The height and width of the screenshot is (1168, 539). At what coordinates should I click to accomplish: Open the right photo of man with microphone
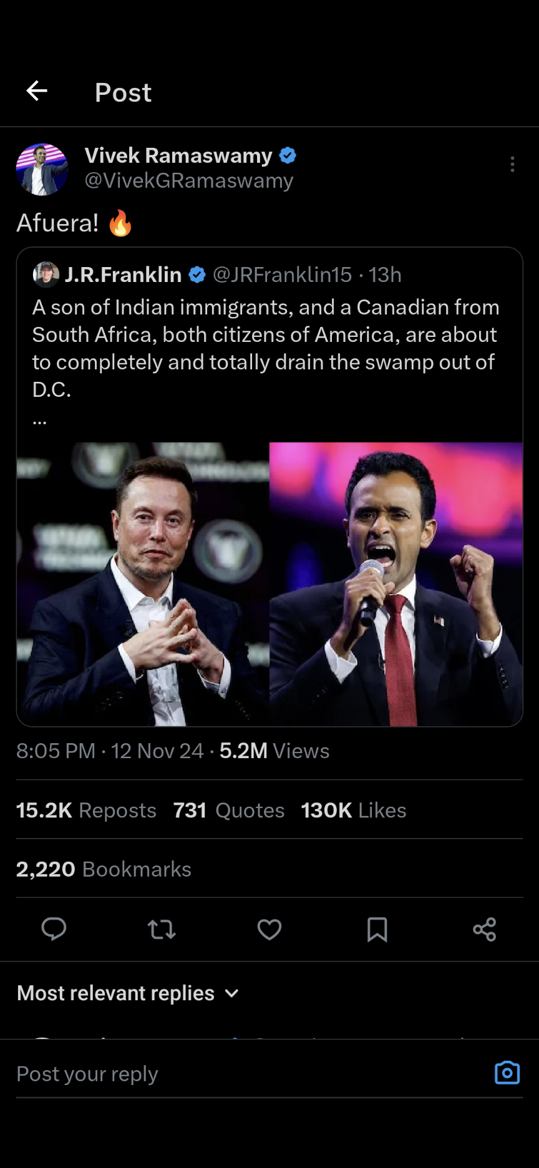pyautogui.click(x=396, y=584)
